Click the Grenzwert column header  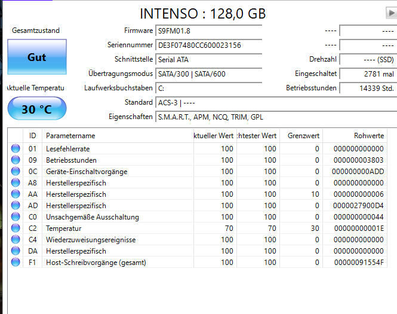tap(301, 136)
